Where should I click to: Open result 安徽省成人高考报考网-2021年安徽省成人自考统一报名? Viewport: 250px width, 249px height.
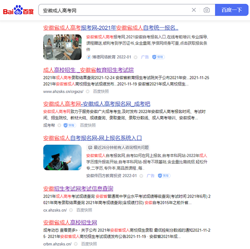tap(111, 28)
